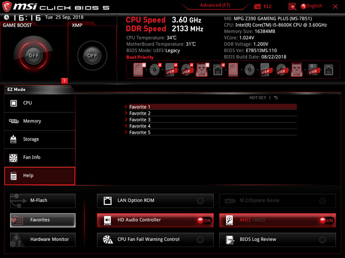The height and width of the screenshot is (258, 345).
Task: Toggle the XMP OFF button
Action: coord(92,55)
